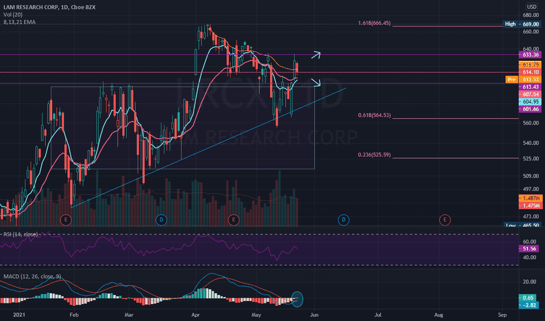Image resolution: width=545 pixels, height=321 pixels.
Task: Click the 1.475M volume label
Action: coord(531,206)
